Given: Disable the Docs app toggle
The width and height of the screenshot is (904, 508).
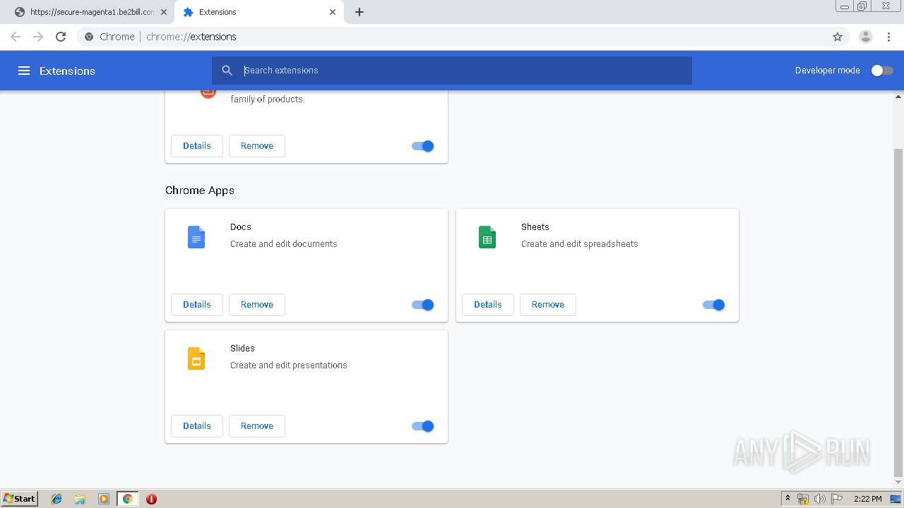Looking at the screenshot, I should pos(423,305).
